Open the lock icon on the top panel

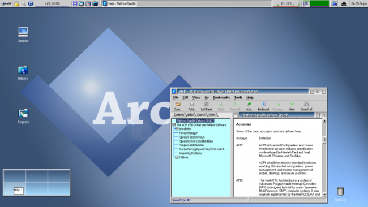point(16,3)
